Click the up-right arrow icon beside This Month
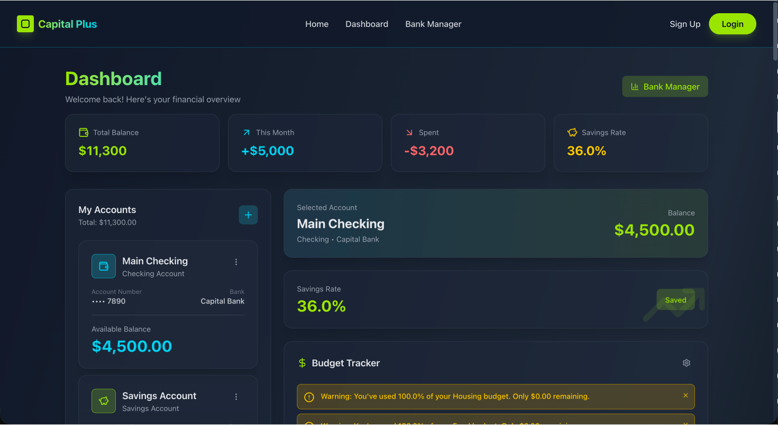Viewport: 778px width, 425px height. click(x=246, y=132)
